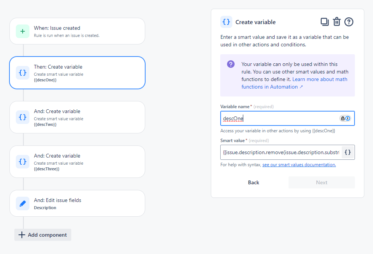Open the smart values documentation link
The image size is (373, 254).
pos(299,164)
